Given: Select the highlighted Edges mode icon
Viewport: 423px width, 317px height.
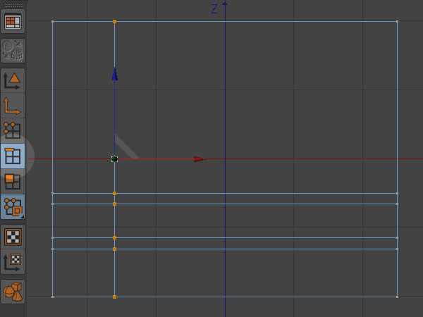Looking at the screenshot, I should pos(13,156).
